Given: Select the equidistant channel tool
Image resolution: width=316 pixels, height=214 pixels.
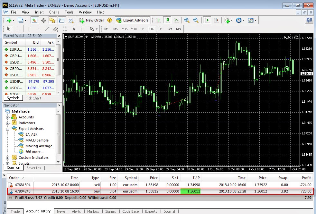Looking at the screenshot, I should [56, 29].
